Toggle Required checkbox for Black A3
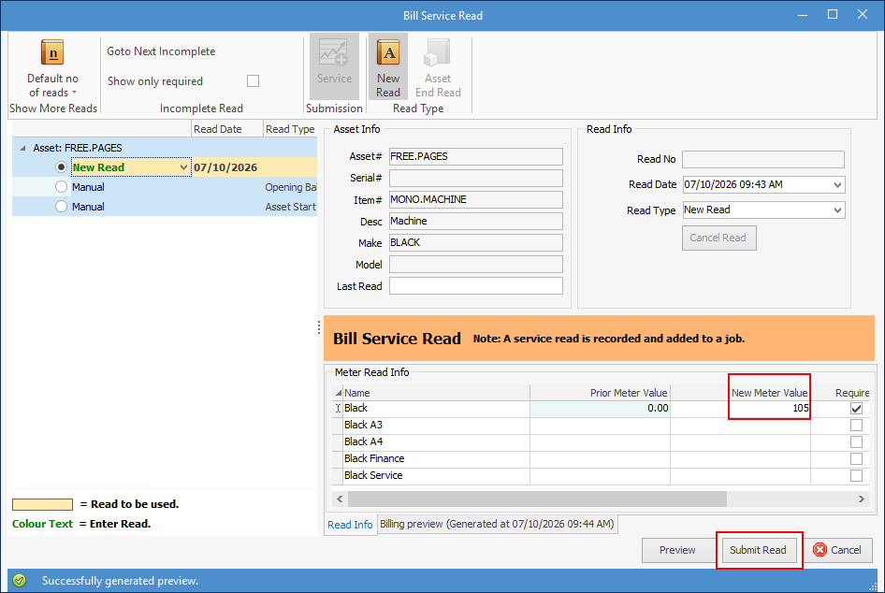Screen dimensions: 885x593 (x=856, y=425)
